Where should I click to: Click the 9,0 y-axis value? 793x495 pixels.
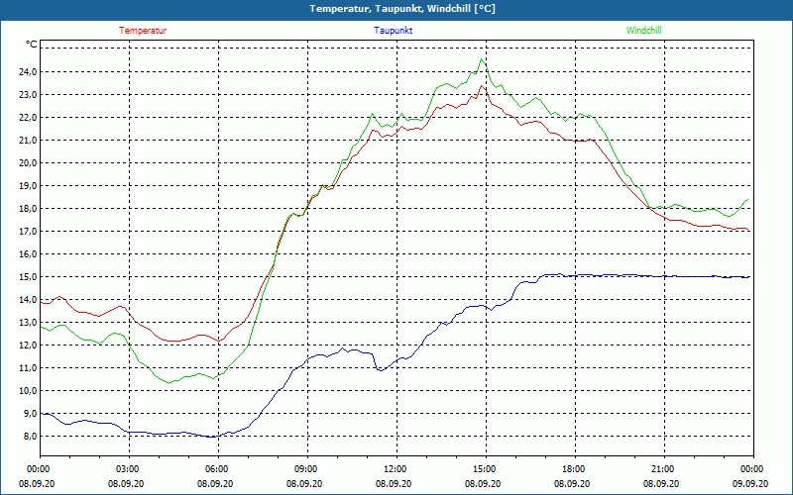click(30, 413)
